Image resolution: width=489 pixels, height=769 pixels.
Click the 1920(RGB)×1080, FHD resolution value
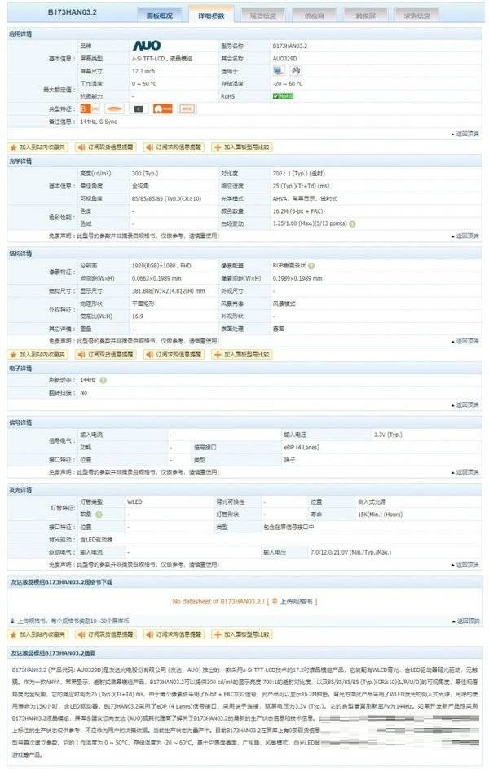pos(161,266)
